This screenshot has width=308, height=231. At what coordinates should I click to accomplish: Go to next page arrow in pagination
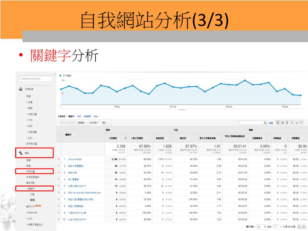[304, 226]
